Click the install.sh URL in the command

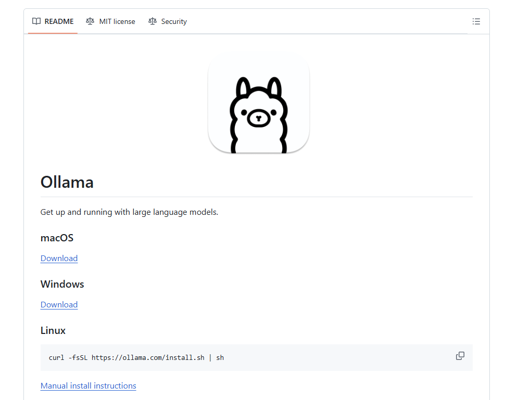148,358
